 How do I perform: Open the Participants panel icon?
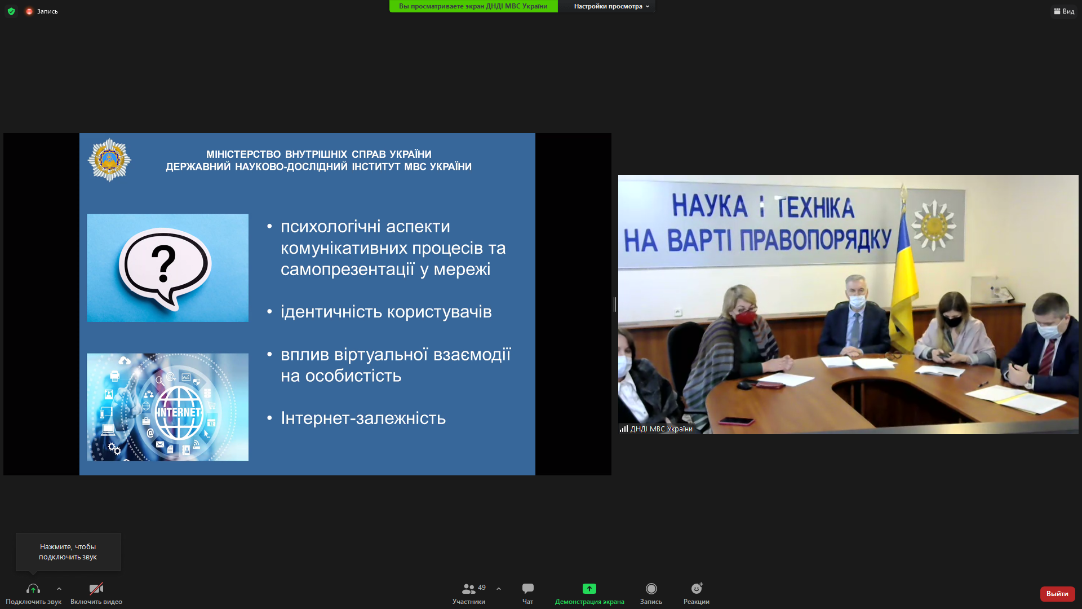point(468,589)
